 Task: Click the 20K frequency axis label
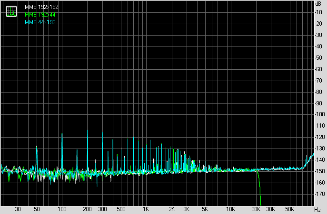256,209
